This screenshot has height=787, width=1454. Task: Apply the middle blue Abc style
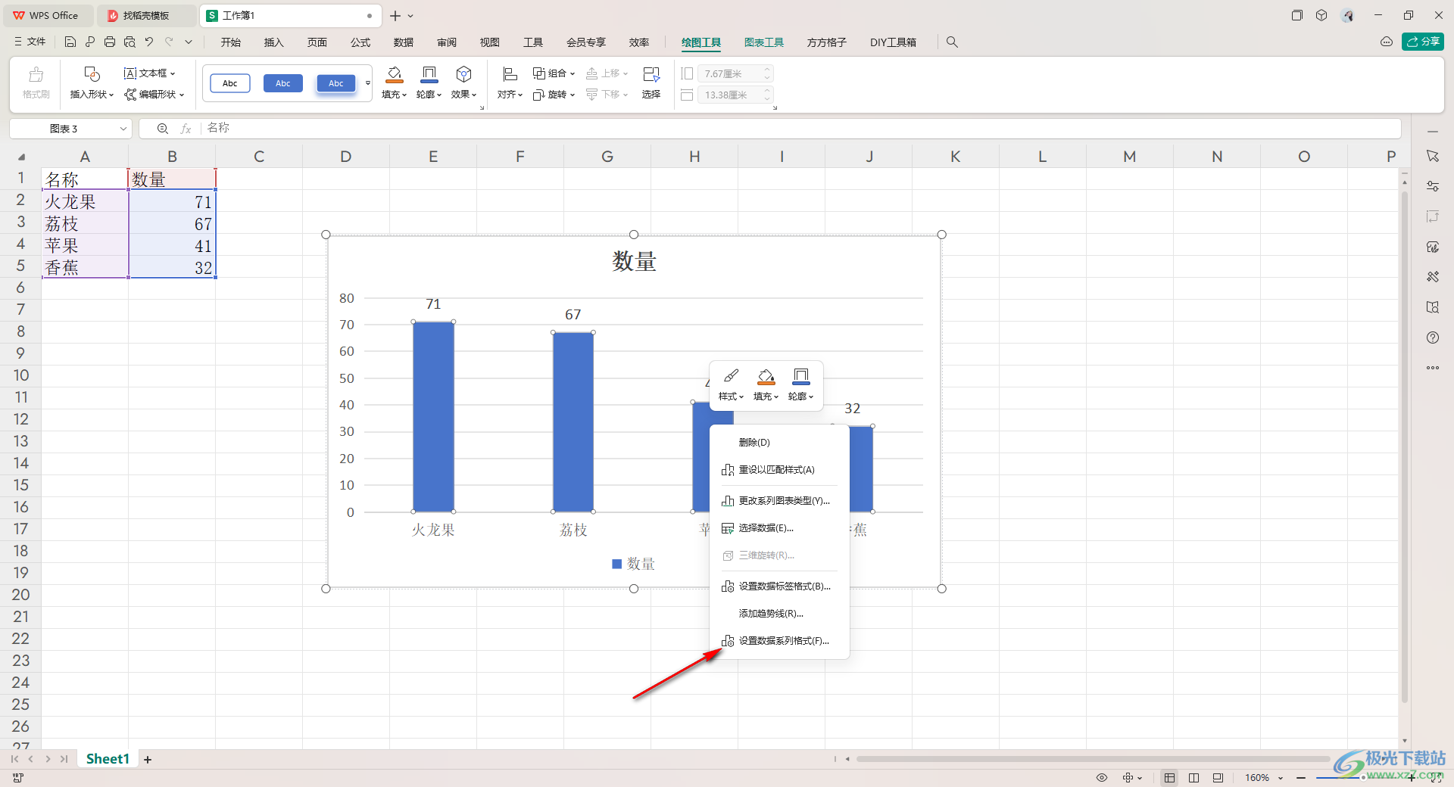point(283,83)
